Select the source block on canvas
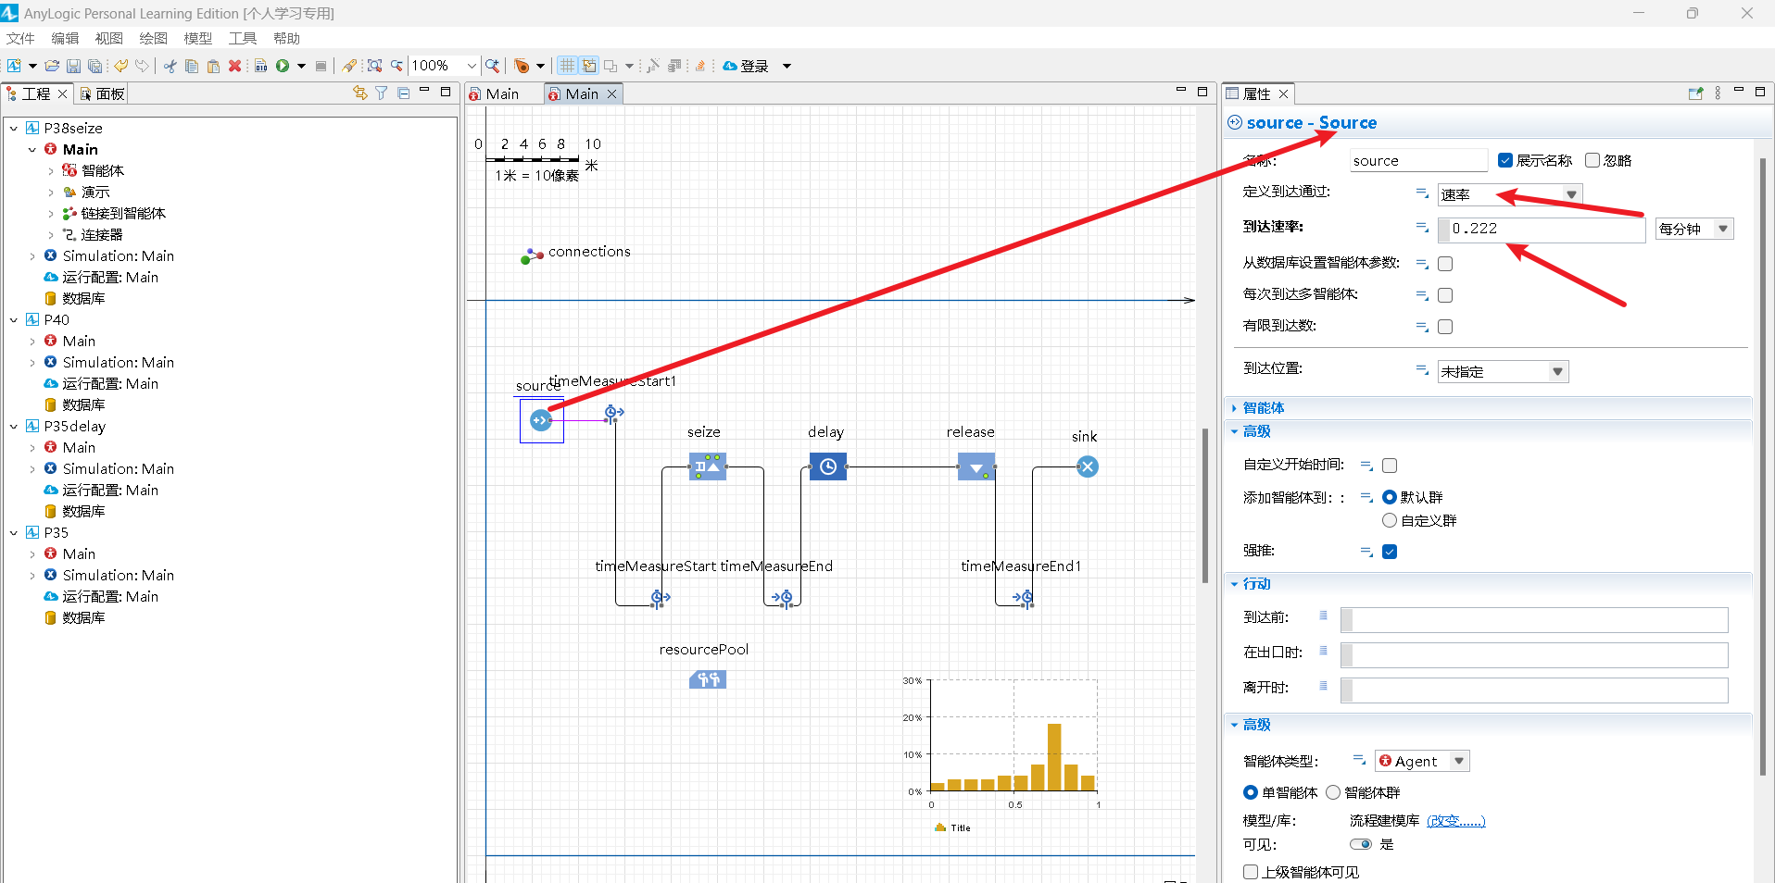Viewport: 1775px width, 883px height. pyautogui.click(x=541, y=420)
